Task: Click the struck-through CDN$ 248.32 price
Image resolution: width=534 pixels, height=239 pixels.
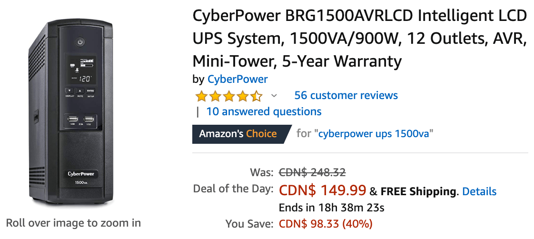Action: click(x=312, y=172)
